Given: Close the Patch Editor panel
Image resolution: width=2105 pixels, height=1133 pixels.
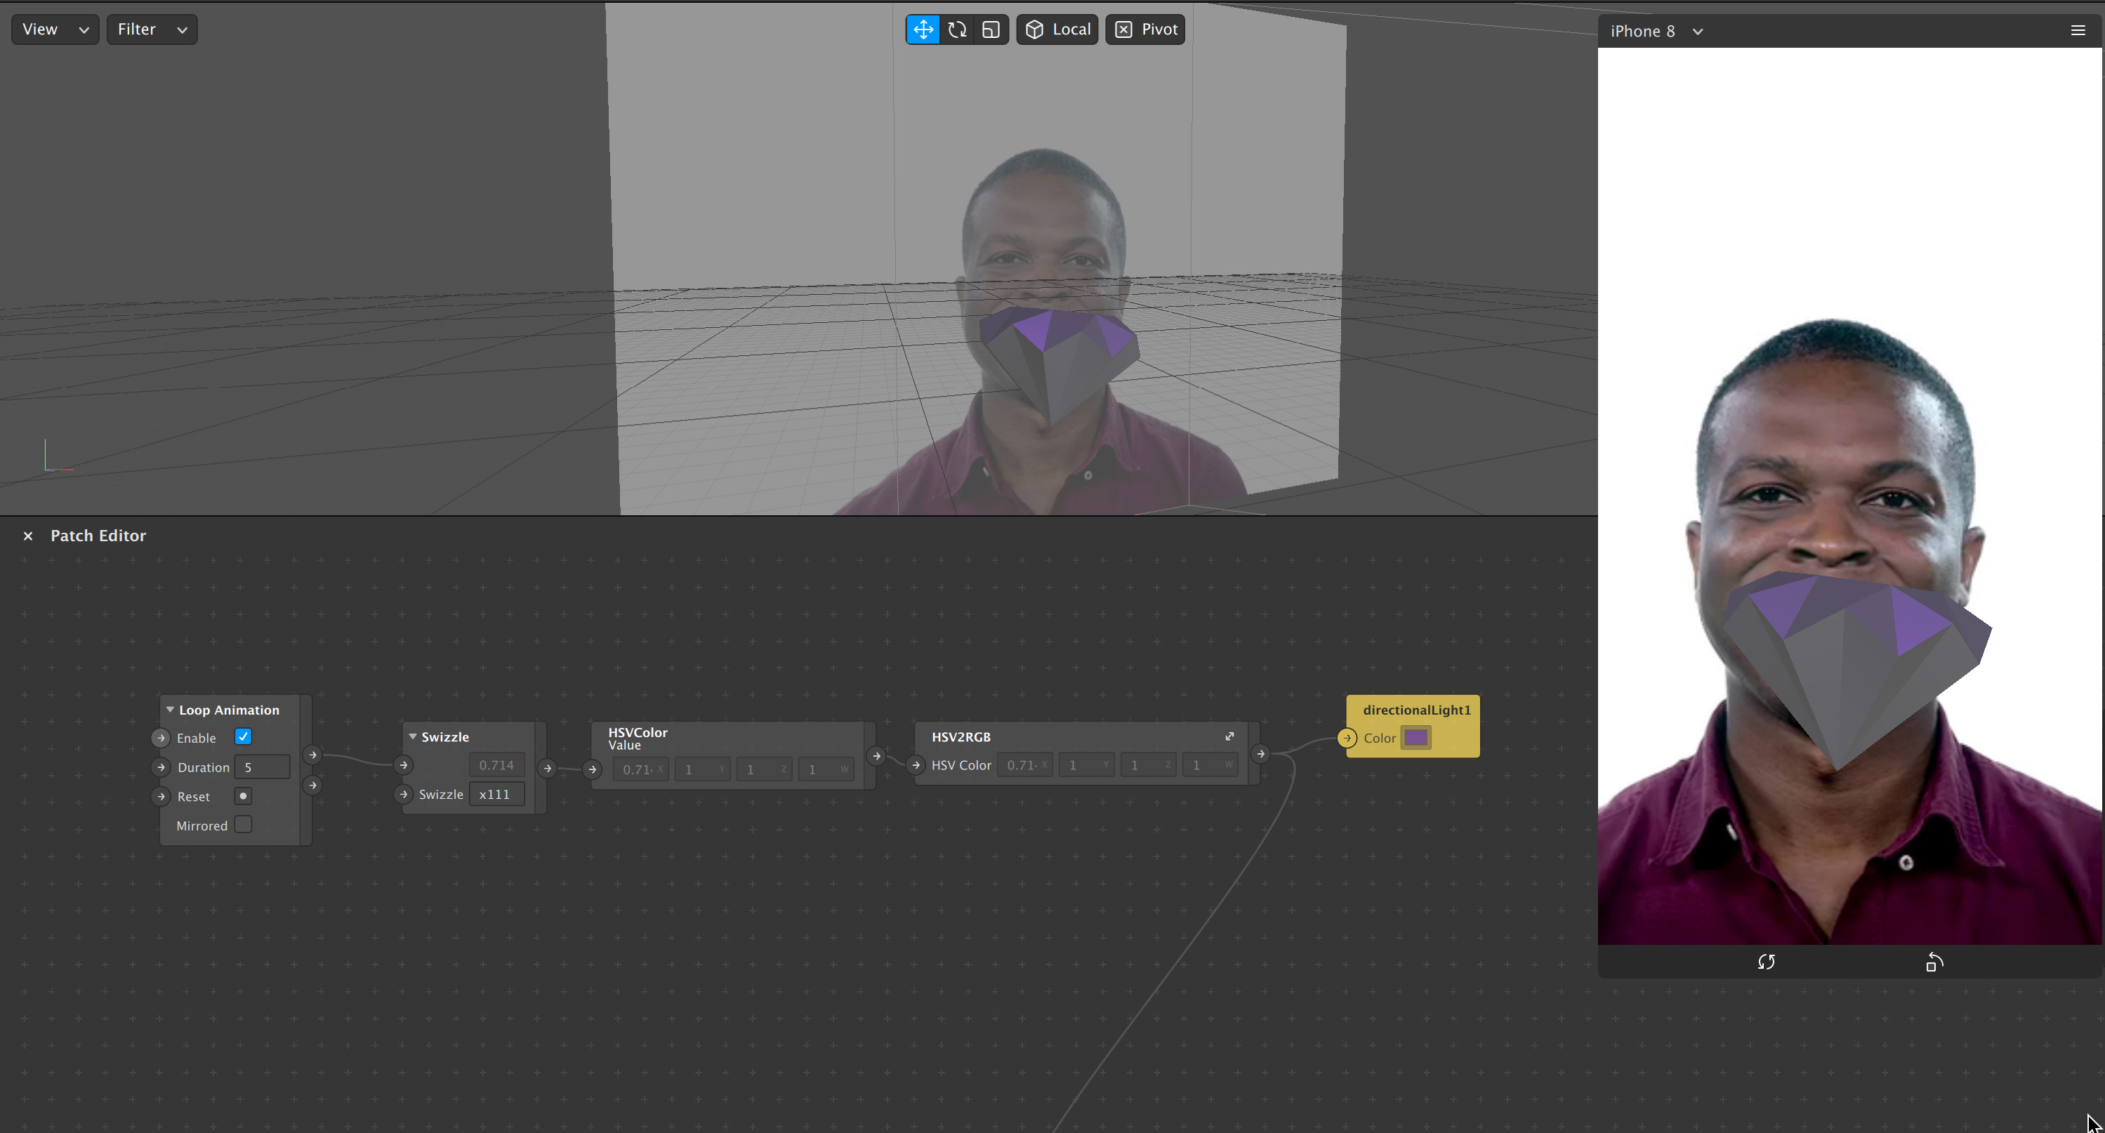Looking at the screenshot, I should 28,536.
